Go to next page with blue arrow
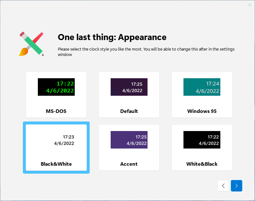The width and height of the screenshot is (255, 201). coord(237,186)
